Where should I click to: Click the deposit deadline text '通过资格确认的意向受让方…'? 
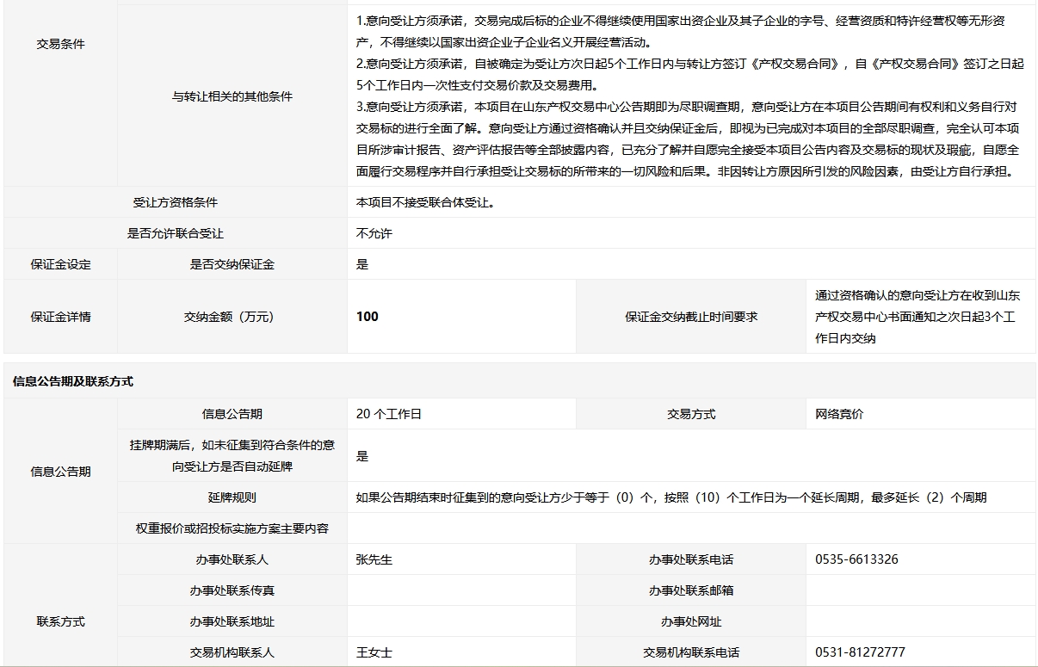pos(918,317)
